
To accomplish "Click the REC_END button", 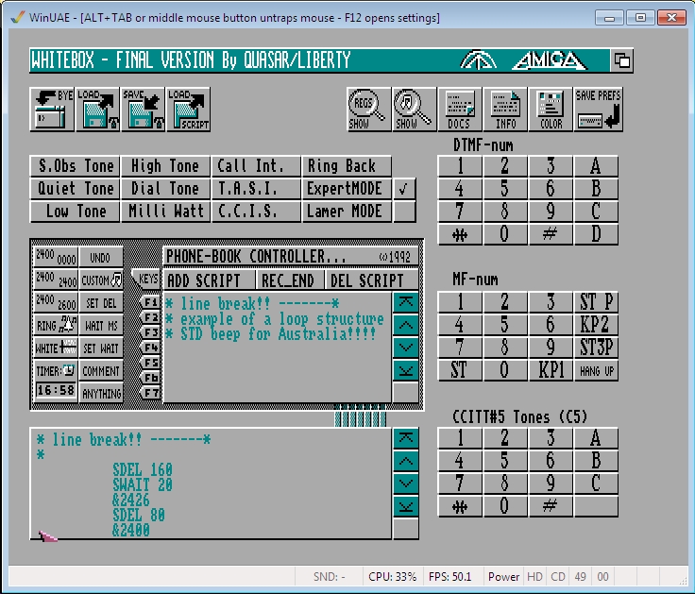I will pyautogui.click(x=290, y=280).
